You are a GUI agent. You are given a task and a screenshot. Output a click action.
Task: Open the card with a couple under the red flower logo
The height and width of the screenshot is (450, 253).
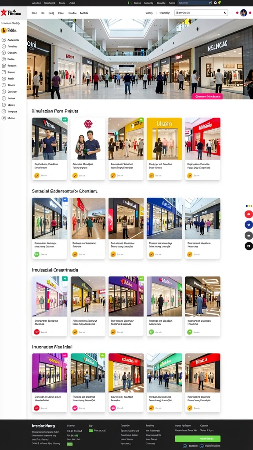pos(88,149)
